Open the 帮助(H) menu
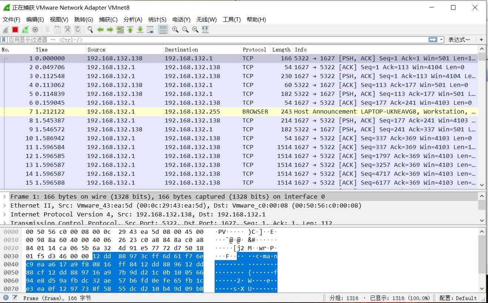This screenshot has height=303, width=488. 256,20
